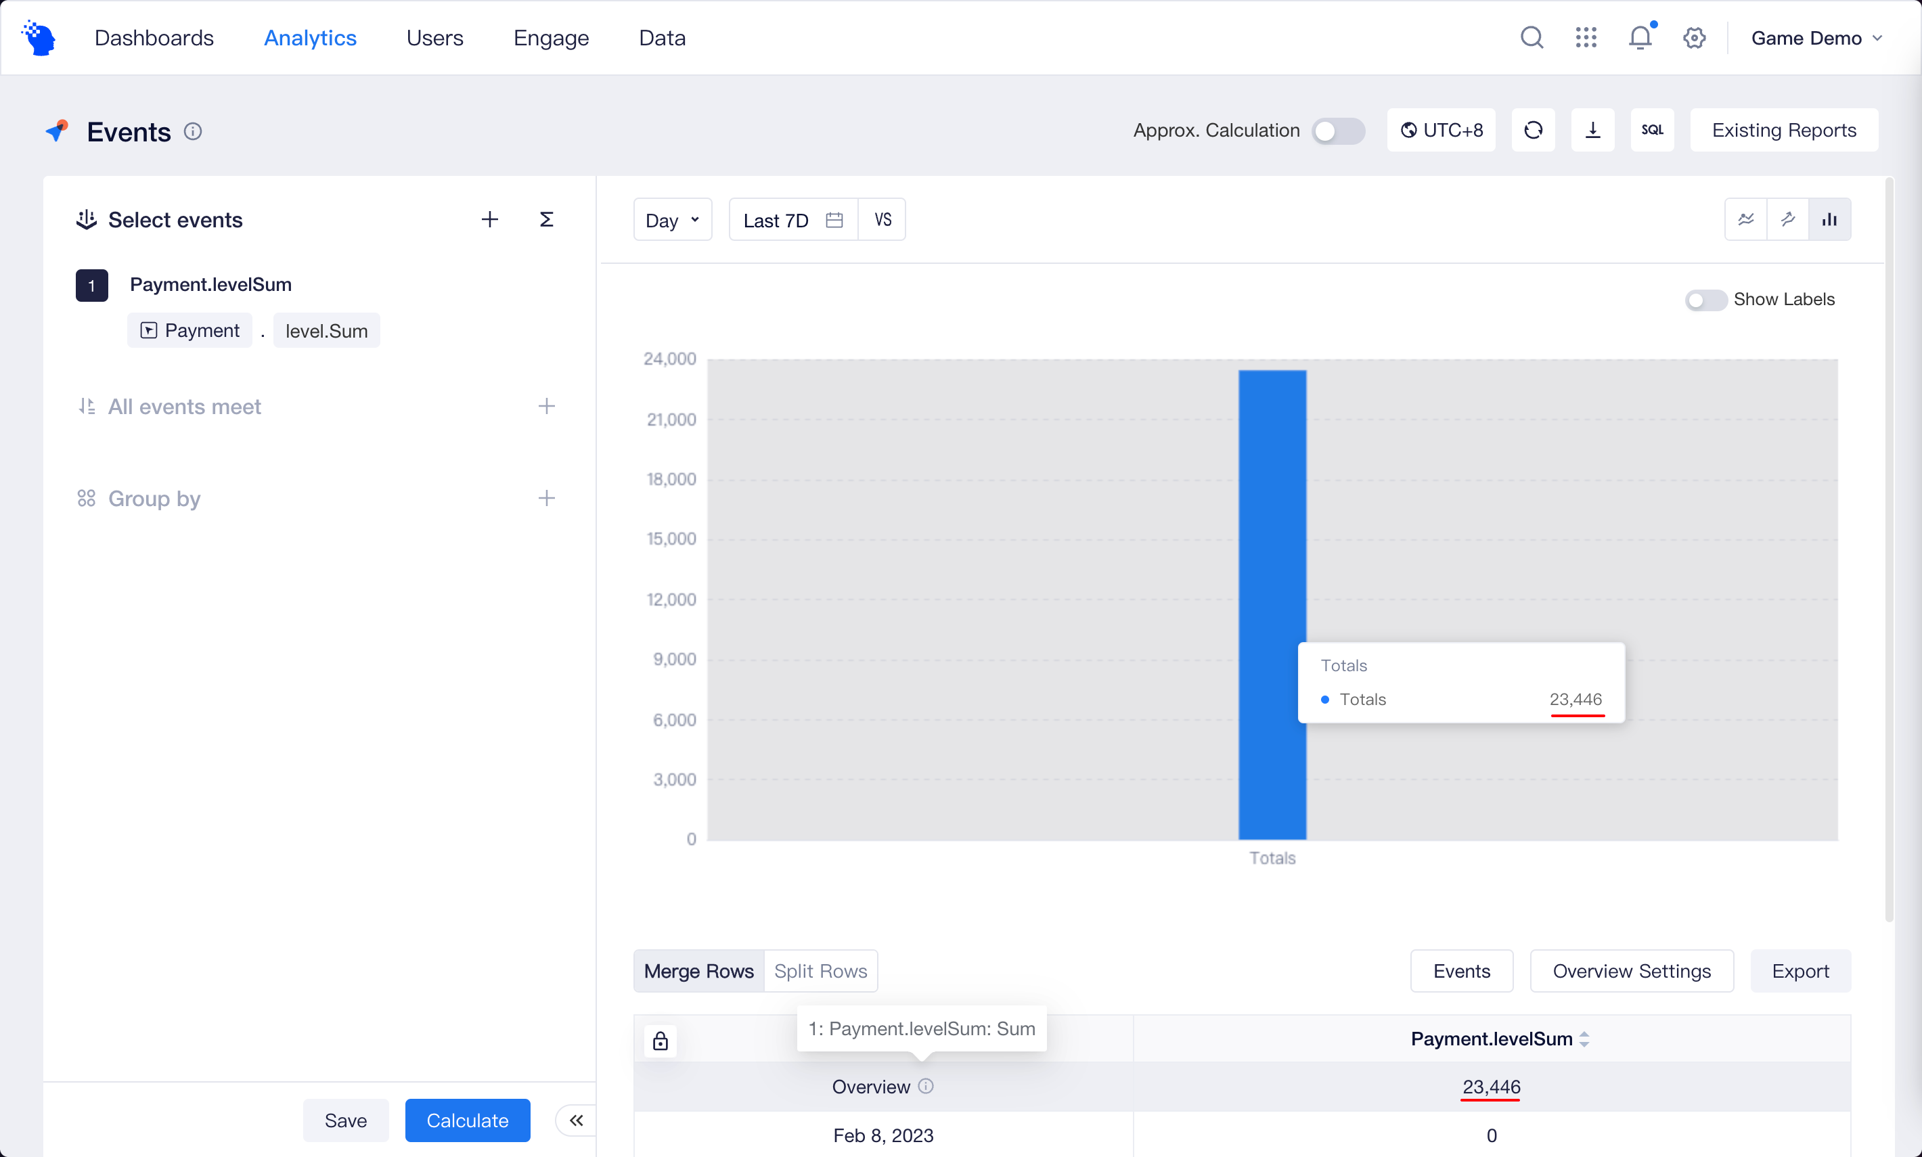This screenshot has width=1922, height=1157.
Task: Click the search magnifier icon
Action: point(1532,37)
